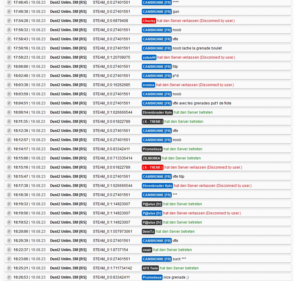The width and height of the screenshot is (294, 281).
Task: Select the ironlox player badge
Action: point(149,85)
